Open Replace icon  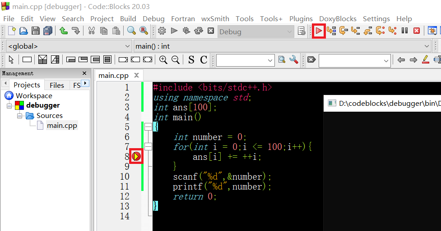tap(144, 31)
